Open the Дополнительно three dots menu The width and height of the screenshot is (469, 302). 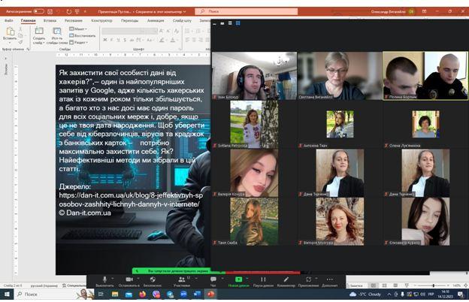click(330, 282)
